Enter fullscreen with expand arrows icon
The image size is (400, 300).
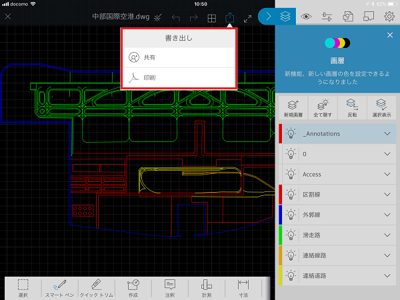[247, 19]
